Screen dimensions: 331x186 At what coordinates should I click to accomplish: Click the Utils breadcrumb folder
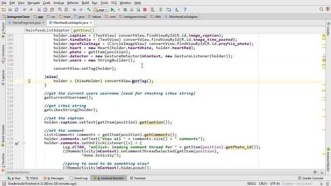point(156,17)
